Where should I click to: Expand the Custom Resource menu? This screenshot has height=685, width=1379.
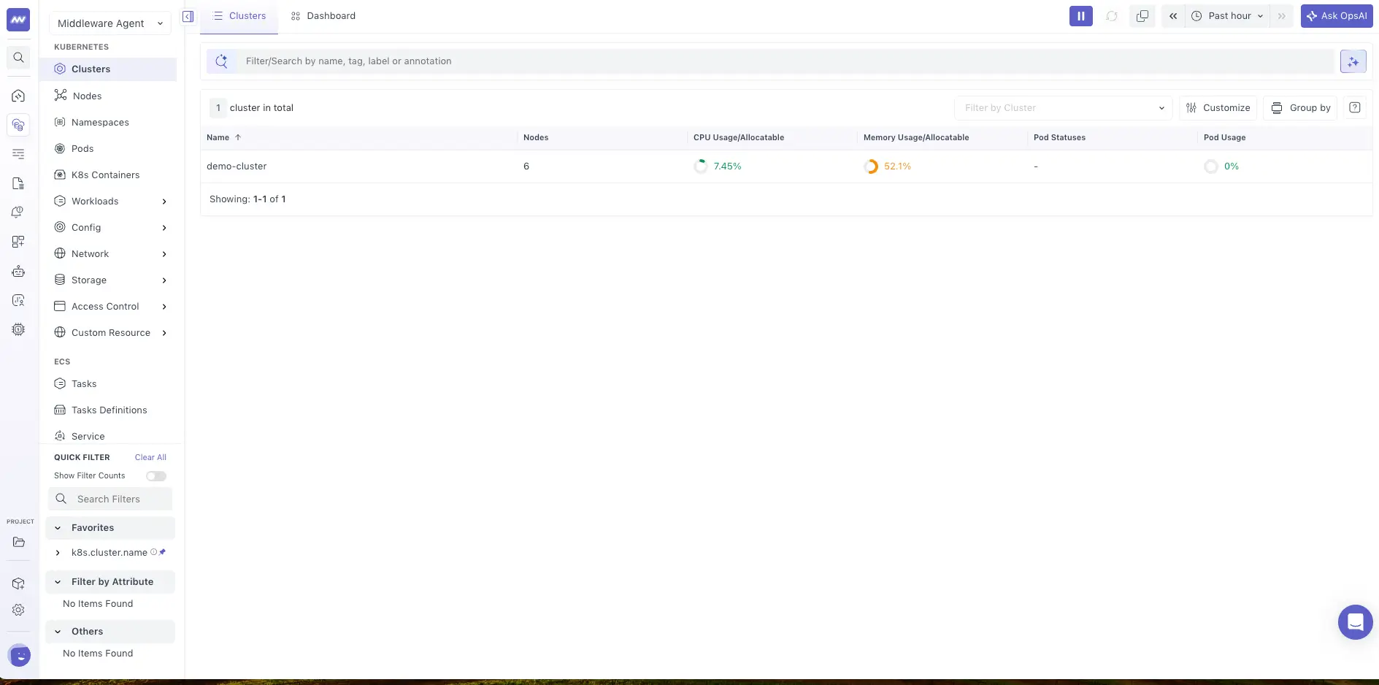pos(111,333)
